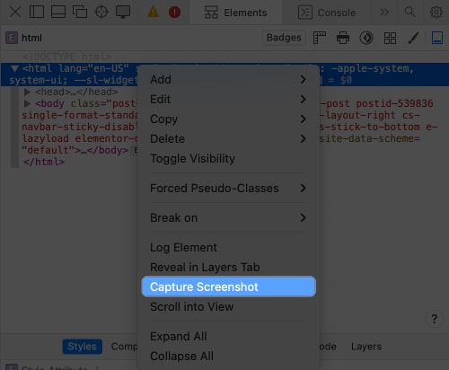Screen dimensions: 449x370
Task: Show errors via red exclamation icon
Action: (174, 13)
